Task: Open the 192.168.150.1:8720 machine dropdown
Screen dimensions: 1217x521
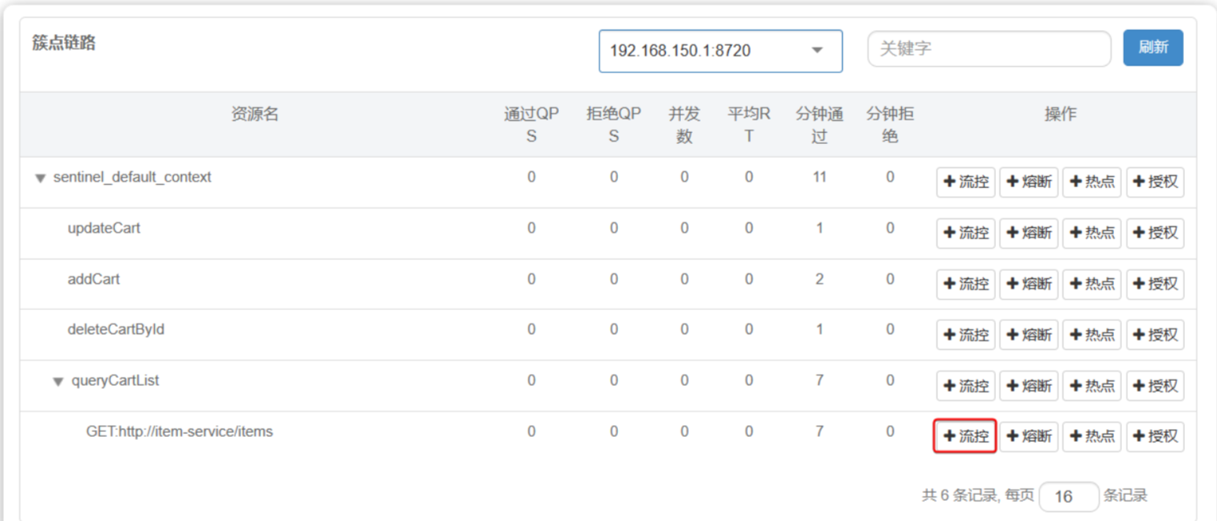Action: pos(720,51)
